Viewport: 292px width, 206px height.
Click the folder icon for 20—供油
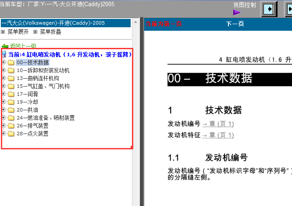[11, 110]
